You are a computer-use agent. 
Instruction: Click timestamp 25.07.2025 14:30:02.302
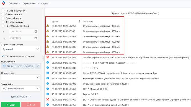(63, 31)
